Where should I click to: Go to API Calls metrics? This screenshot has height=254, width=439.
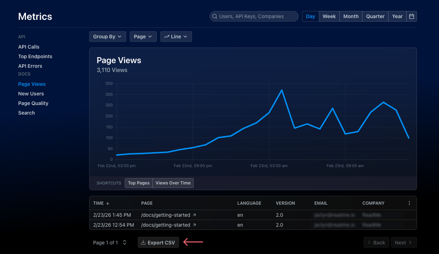[29, 47]
